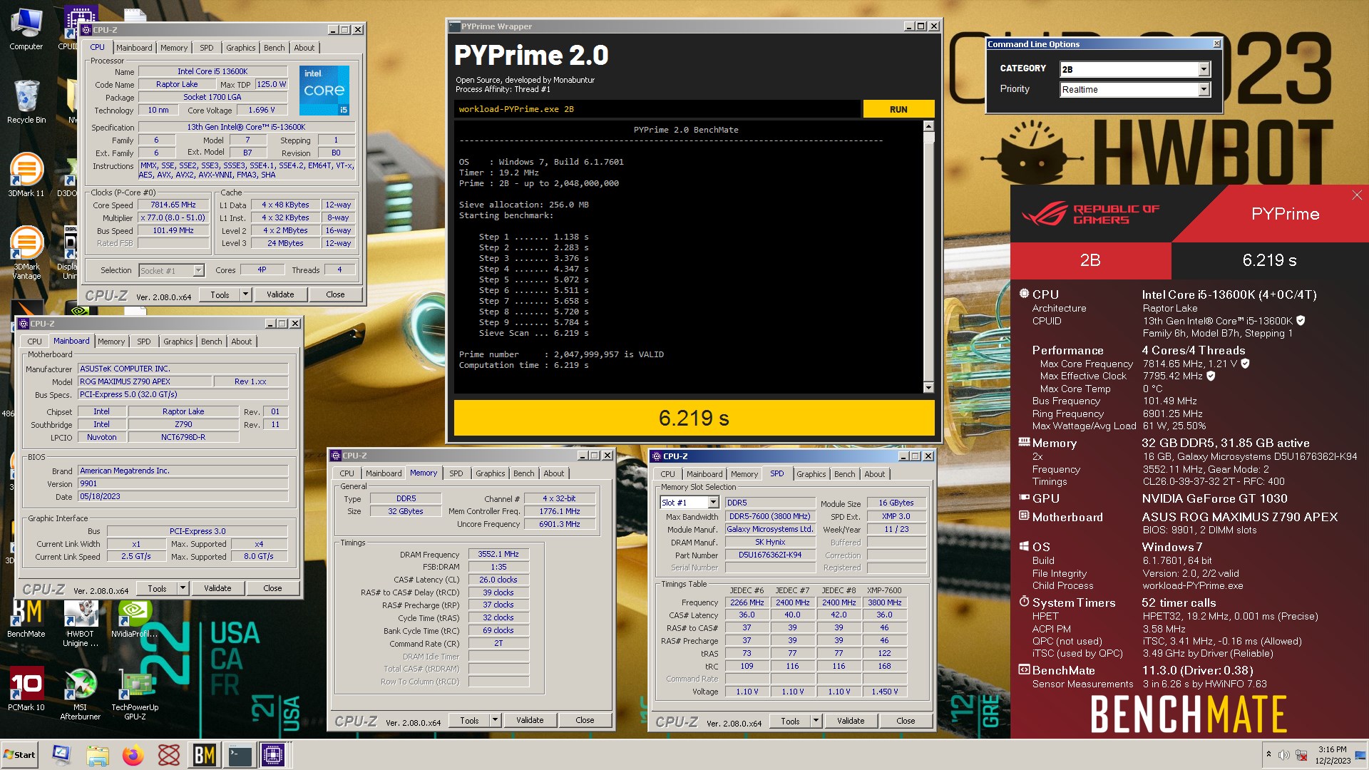Open the Recycle Bin desktop icon

pyautogui.click(x=26, y=101)
